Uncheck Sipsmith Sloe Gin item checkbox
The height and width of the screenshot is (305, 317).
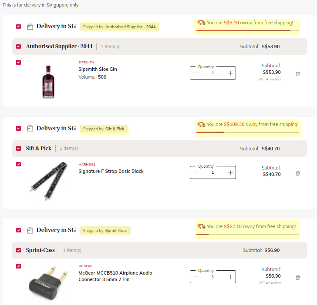point(18,62)
